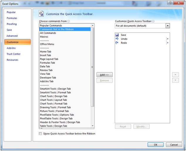
Task: Expand the Undo submenu arrow
Action: coord(168,39)
